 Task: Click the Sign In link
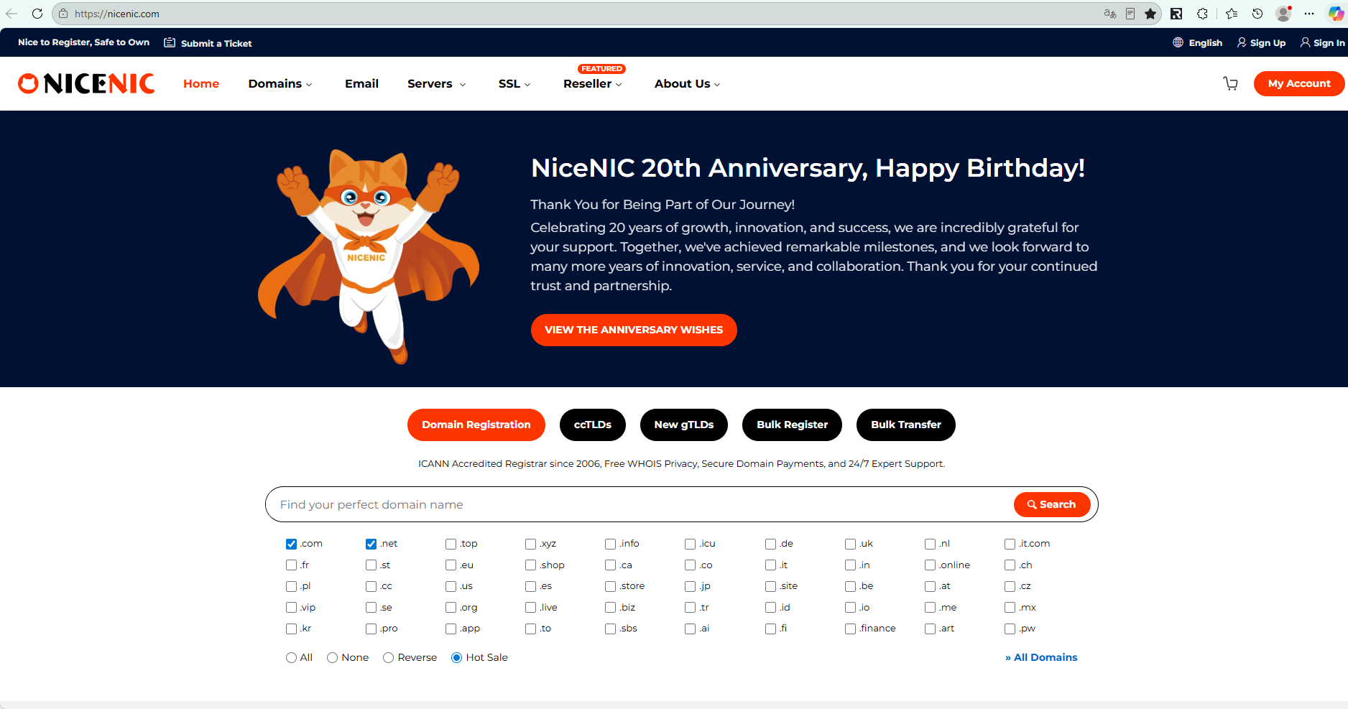(x=1329, y=42)
